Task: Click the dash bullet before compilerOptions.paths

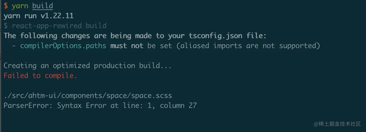Action: click(14, 46)
